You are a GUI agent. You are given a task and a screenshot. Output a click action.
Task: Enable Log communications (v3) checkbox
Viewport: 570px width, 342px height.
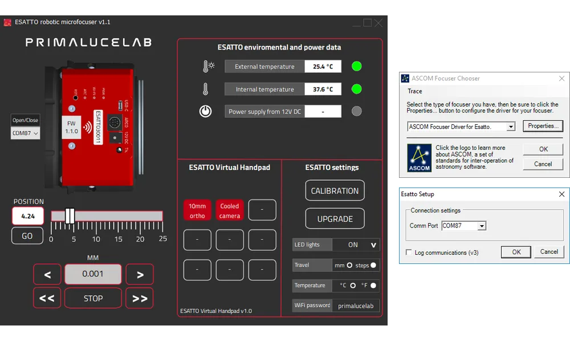409,253
